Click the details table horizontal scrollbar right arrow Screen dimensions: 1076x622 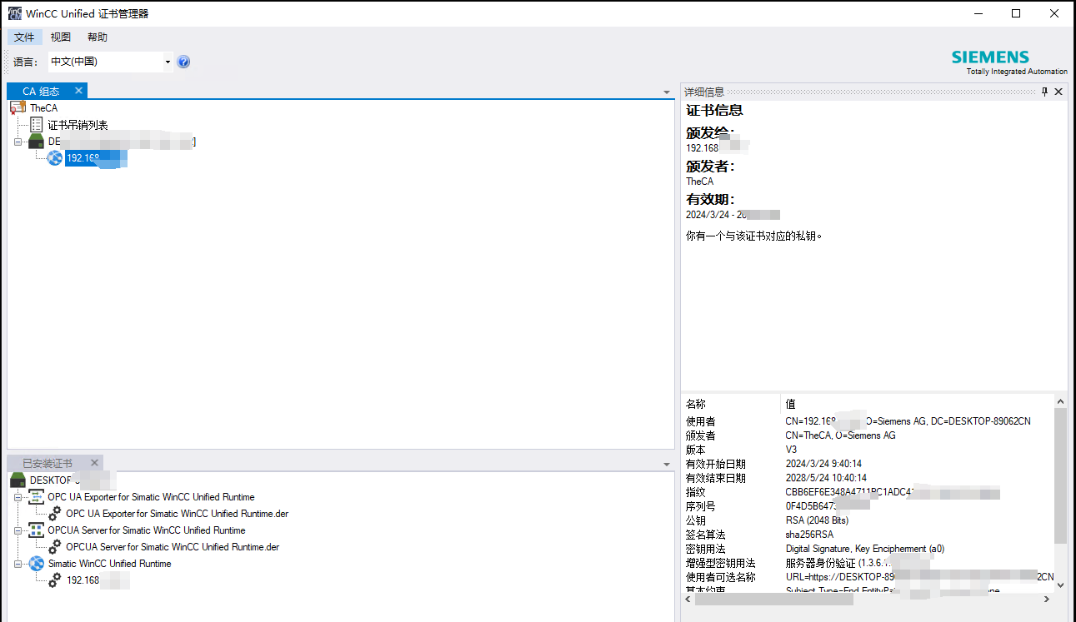click(x=1047, y=599)
